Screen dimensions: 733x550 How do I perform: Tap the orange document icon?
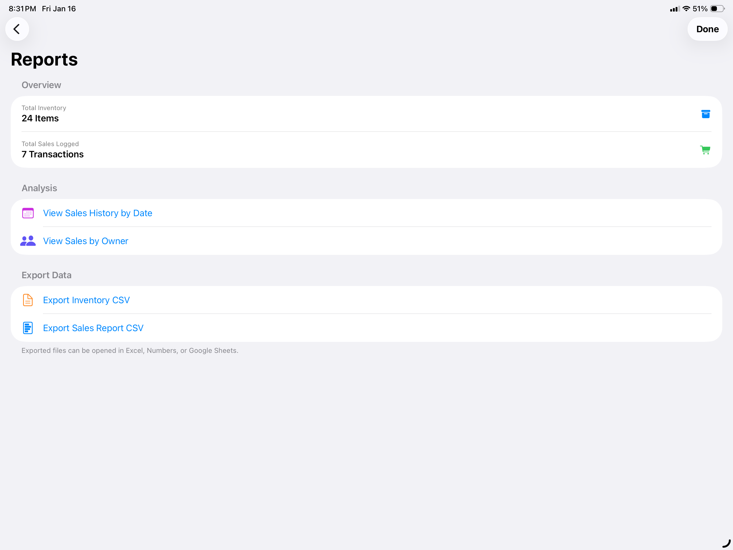pos(28,300)
